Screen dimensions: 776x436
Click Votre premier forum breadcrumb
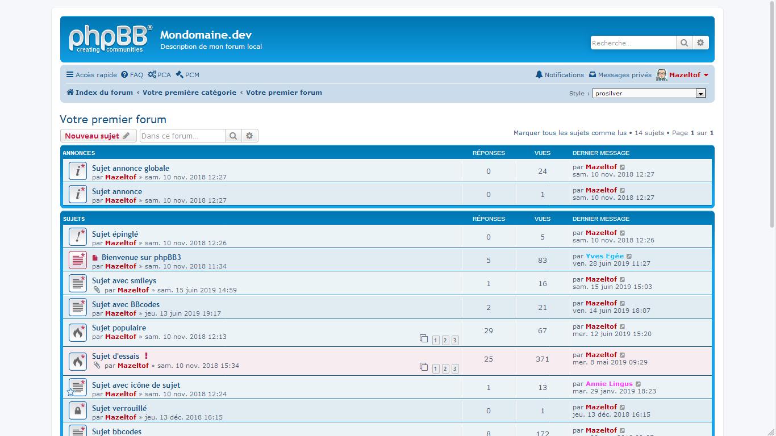click(x=284, y=93)
